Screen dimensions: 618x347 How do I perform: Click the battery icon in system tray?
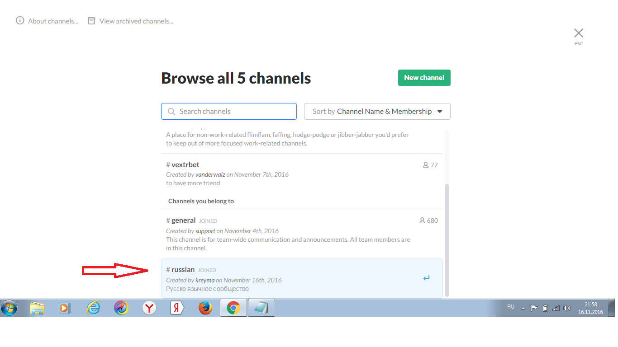[545, 308]
